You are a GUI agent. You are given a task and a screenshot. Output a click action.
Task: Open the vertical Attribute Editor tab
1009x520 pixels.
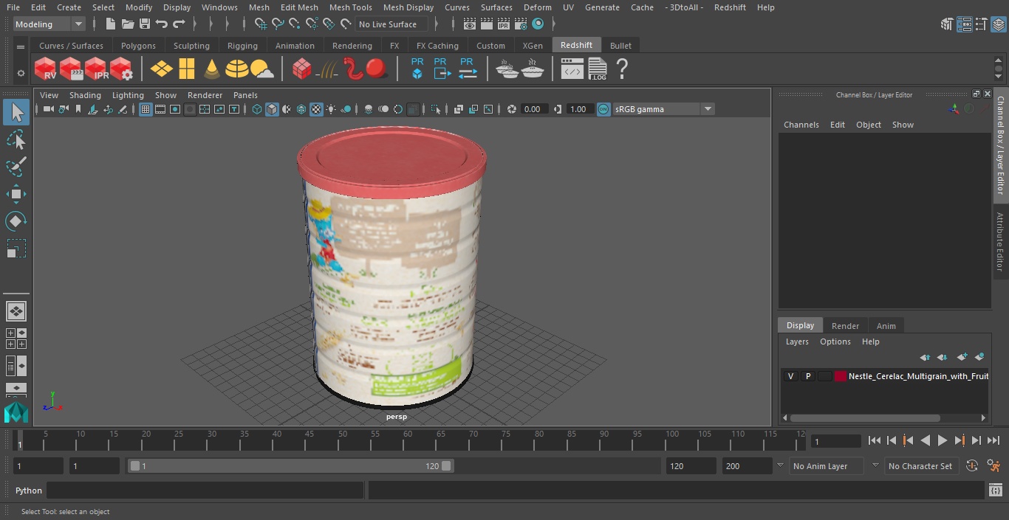tap(1000, 242)
